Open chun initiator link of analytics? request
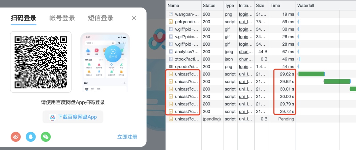Viewport: 356px width, 150px height. click(246, 52)
